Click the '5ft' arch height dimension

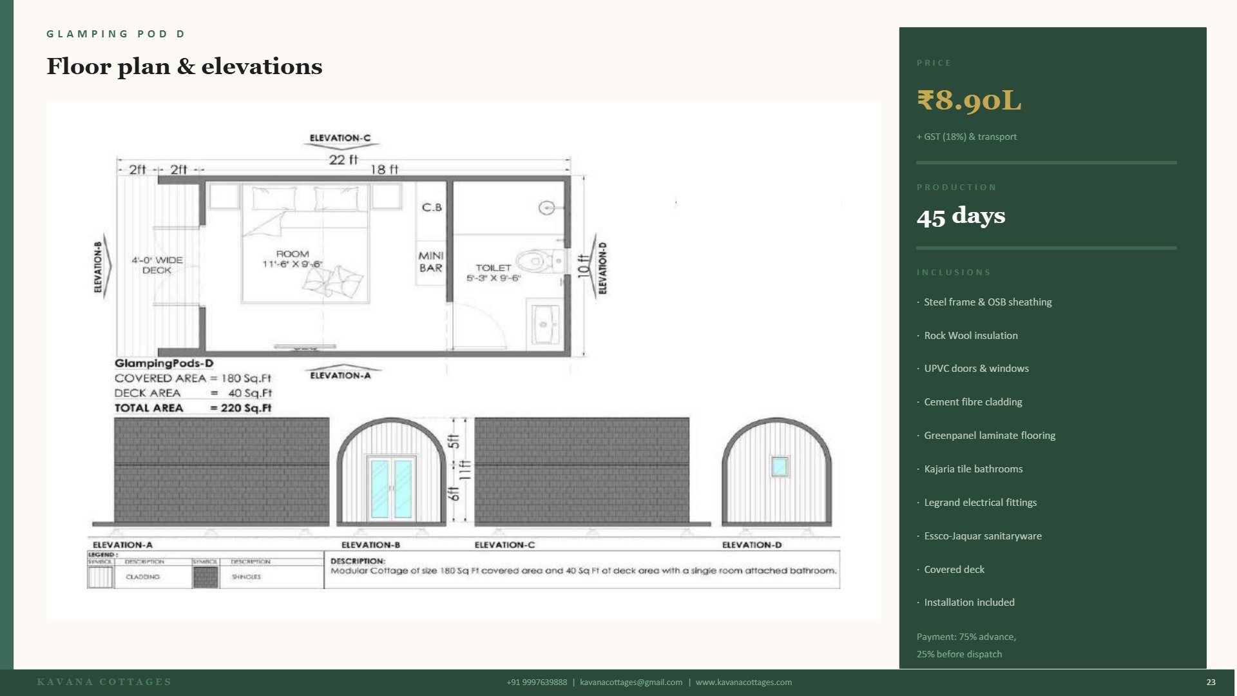pyautogui.click(x=454, y=441)
